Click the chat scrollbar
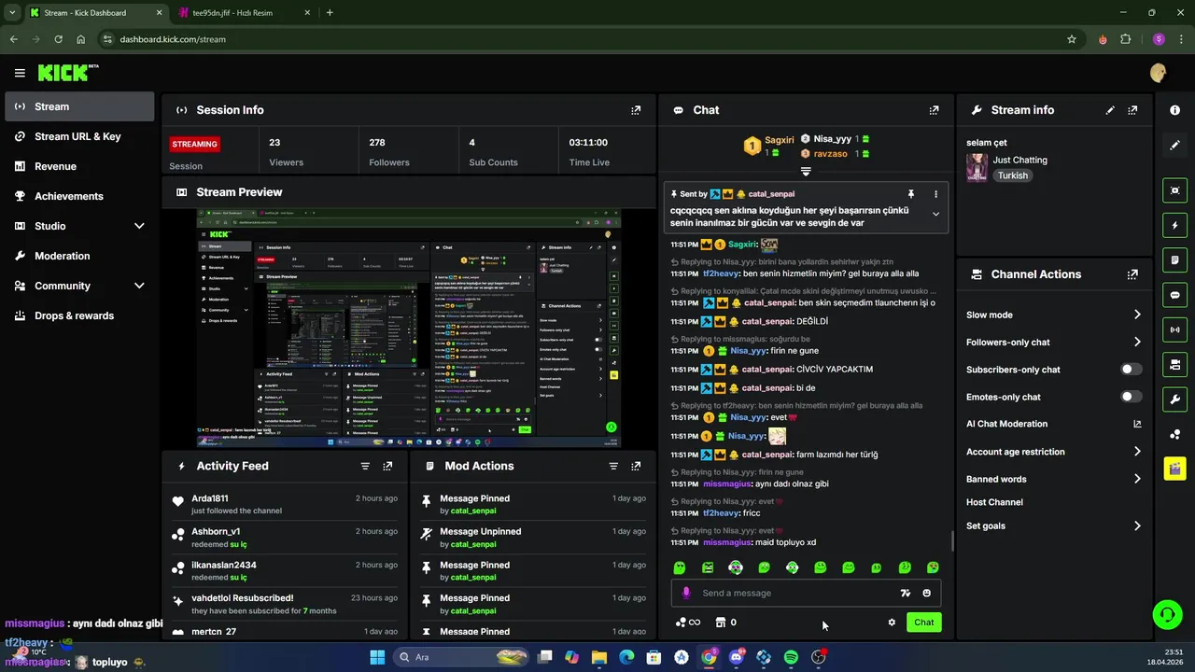 tap(952, 541)
